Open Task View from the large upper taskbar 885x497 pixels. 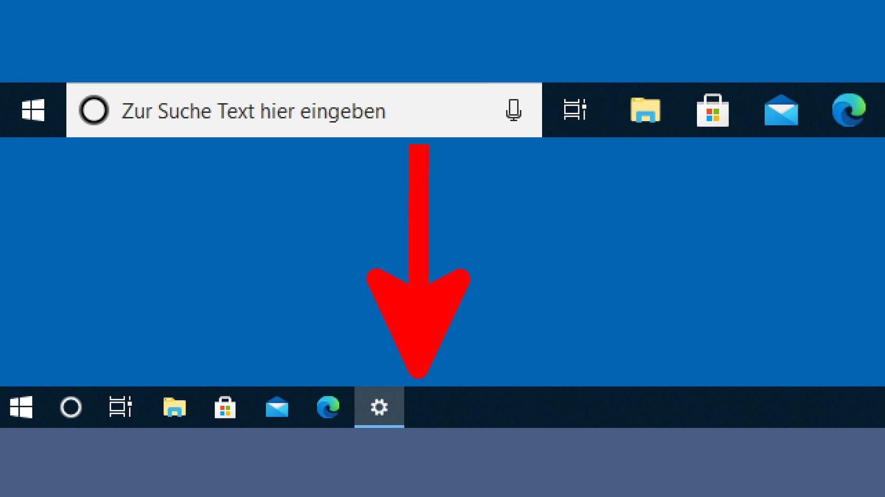(575, 110)
